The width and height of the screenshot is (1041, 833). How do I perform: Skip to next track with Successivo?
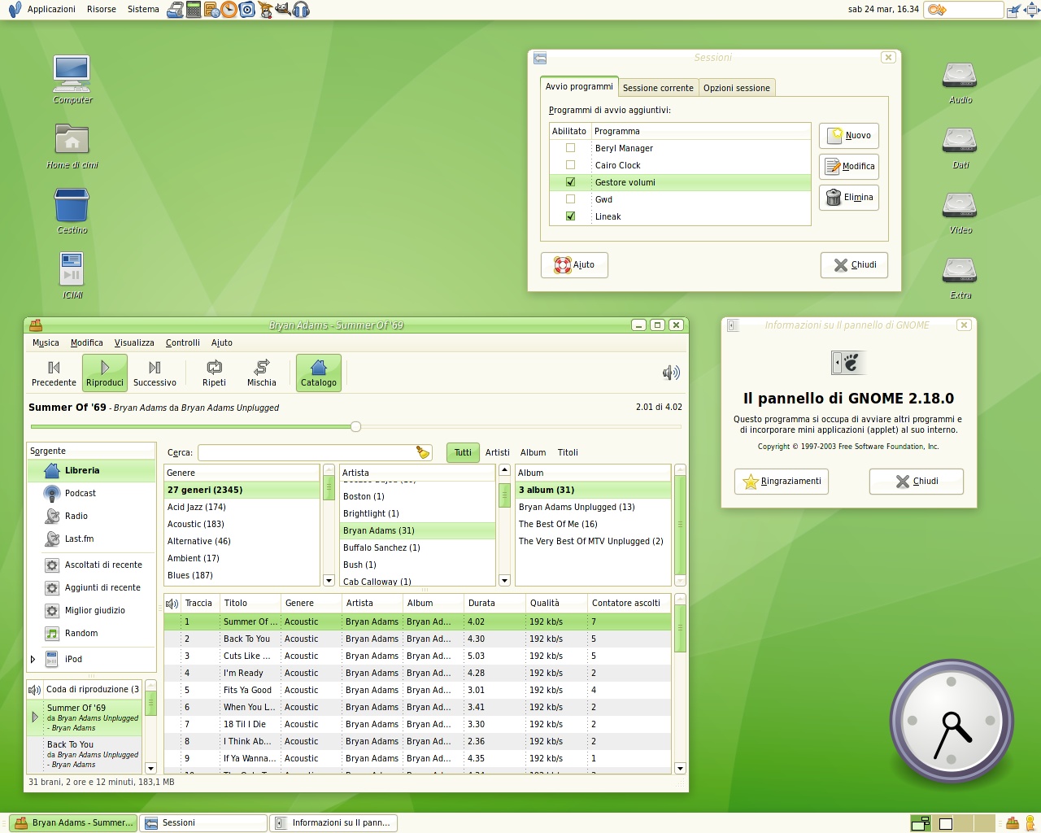tap(155, 373)
